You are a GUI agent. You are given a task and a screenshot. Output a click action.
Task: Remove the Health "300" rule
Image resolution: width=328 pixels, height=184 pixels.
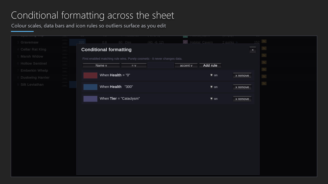(x=242, y=87)
